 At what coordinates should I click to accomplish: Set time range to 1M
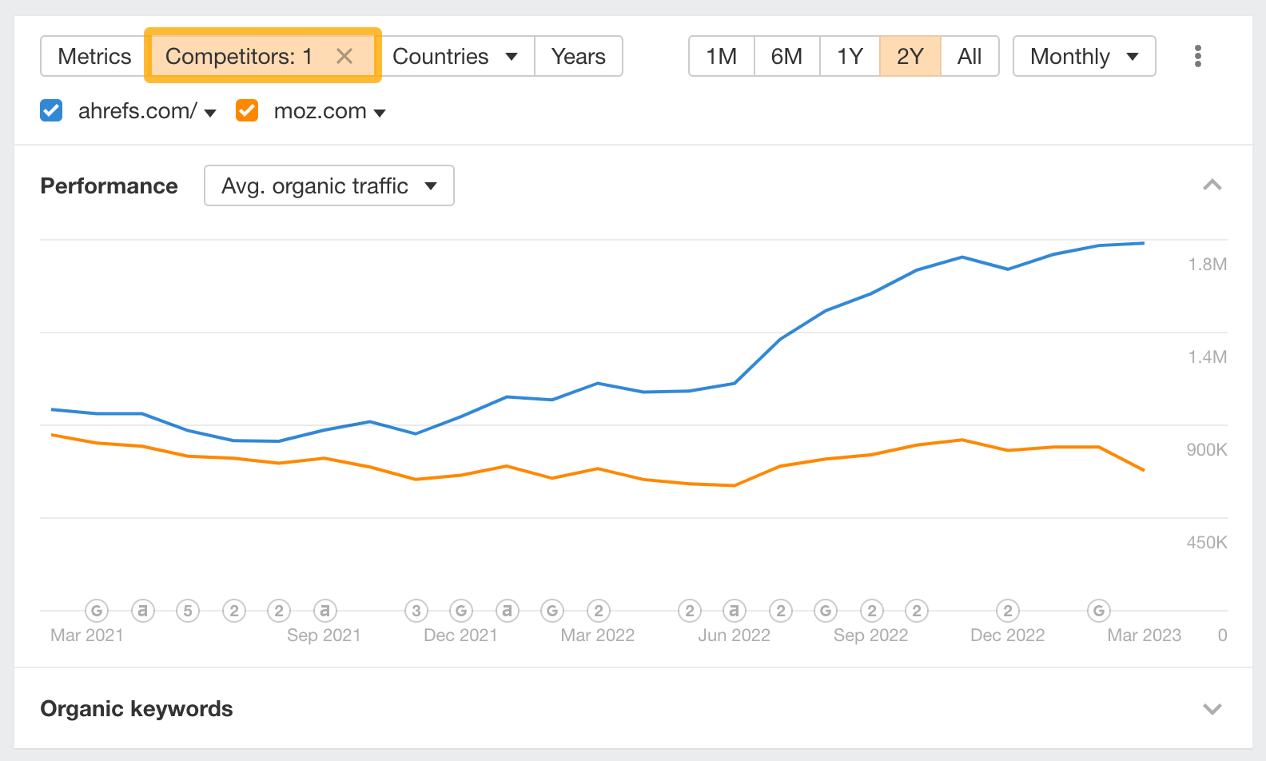click(x=722, y=56)
